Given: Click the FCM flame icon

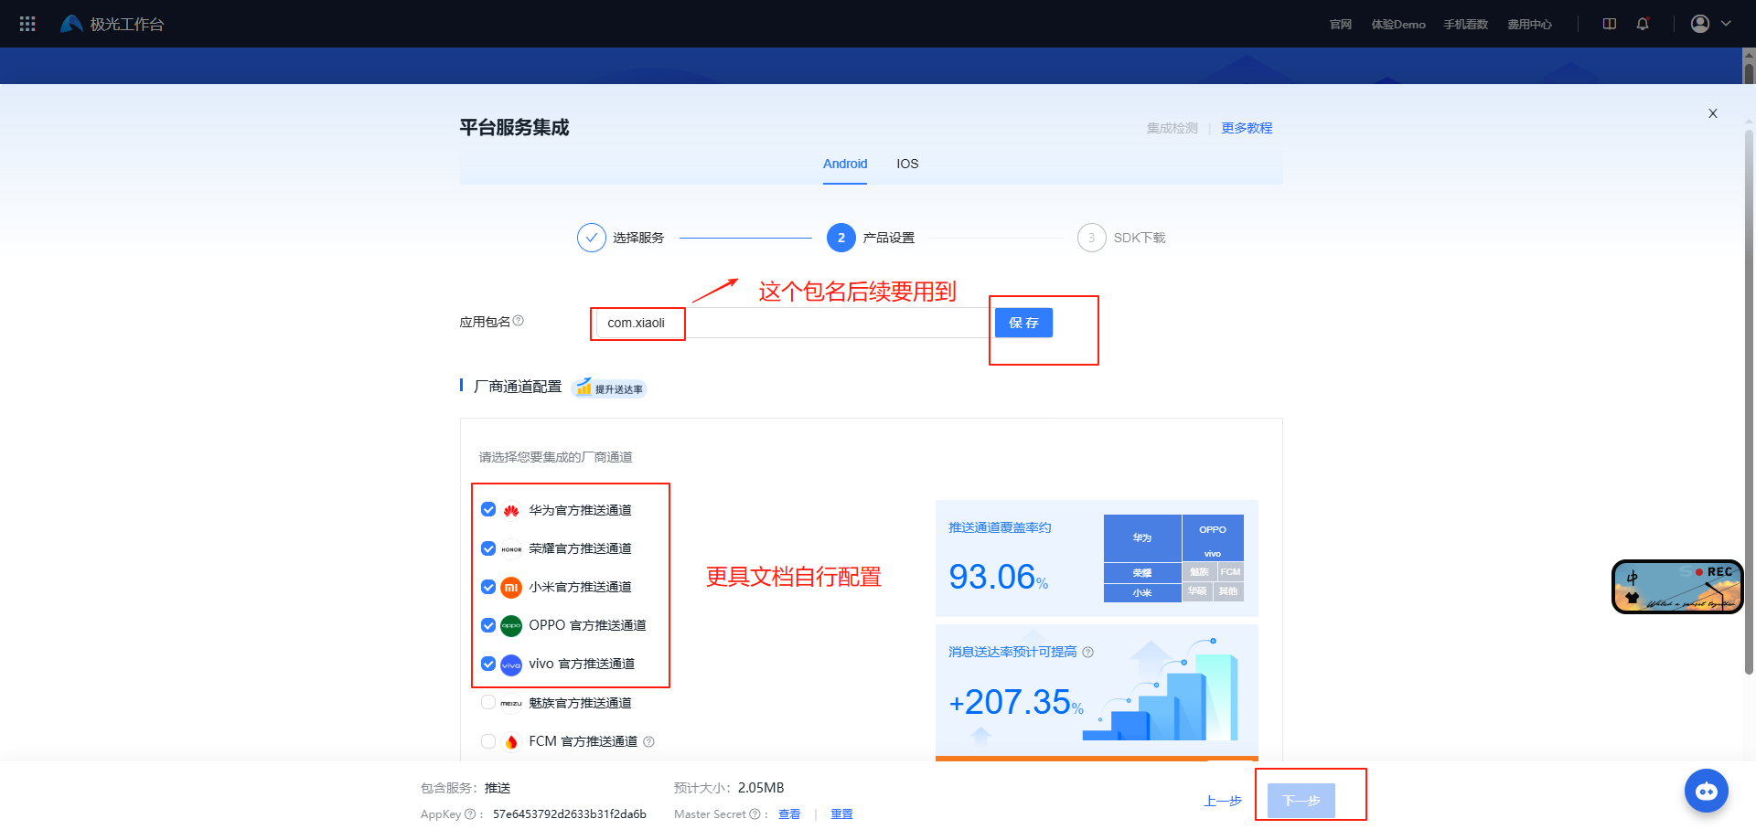Looking at the screenshot, I should (x=511, y=741).
